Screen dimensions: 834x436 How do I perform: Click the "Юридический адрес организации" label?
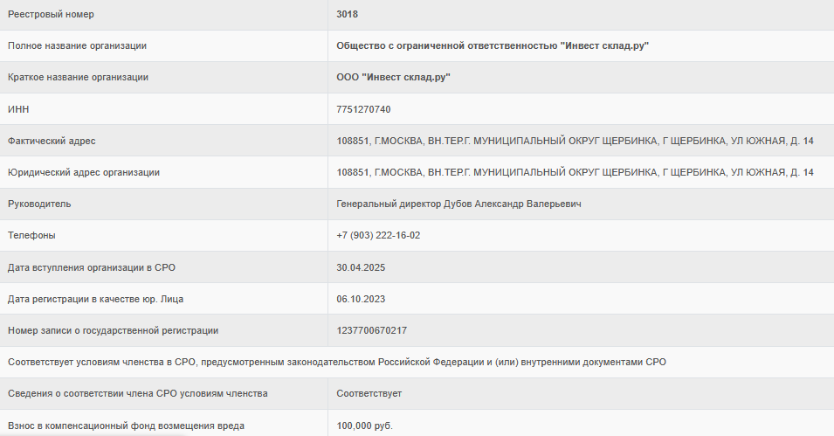coord(84,172)
